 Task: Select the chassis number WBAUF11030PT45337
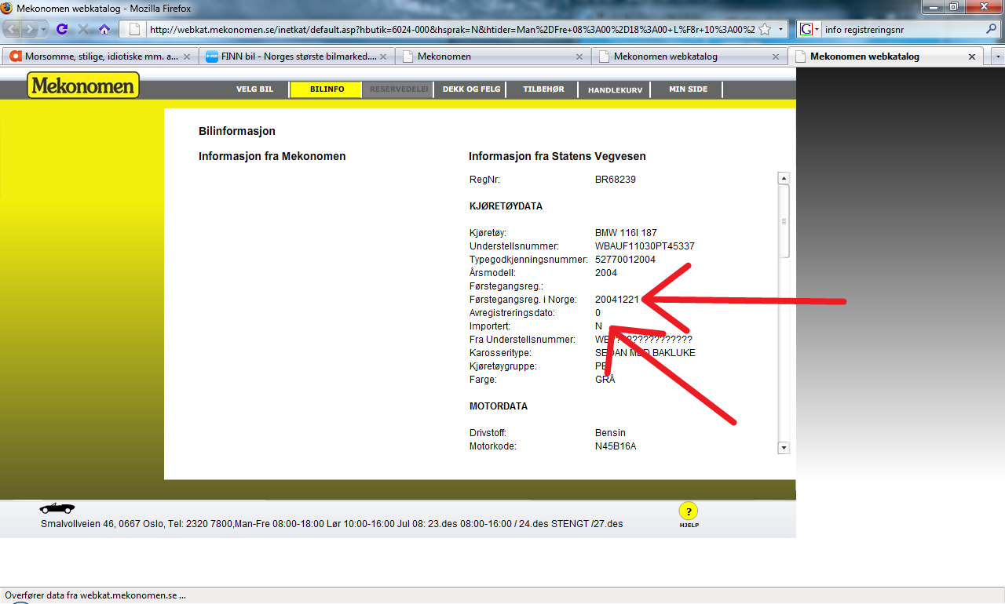[x=645, y=246]
